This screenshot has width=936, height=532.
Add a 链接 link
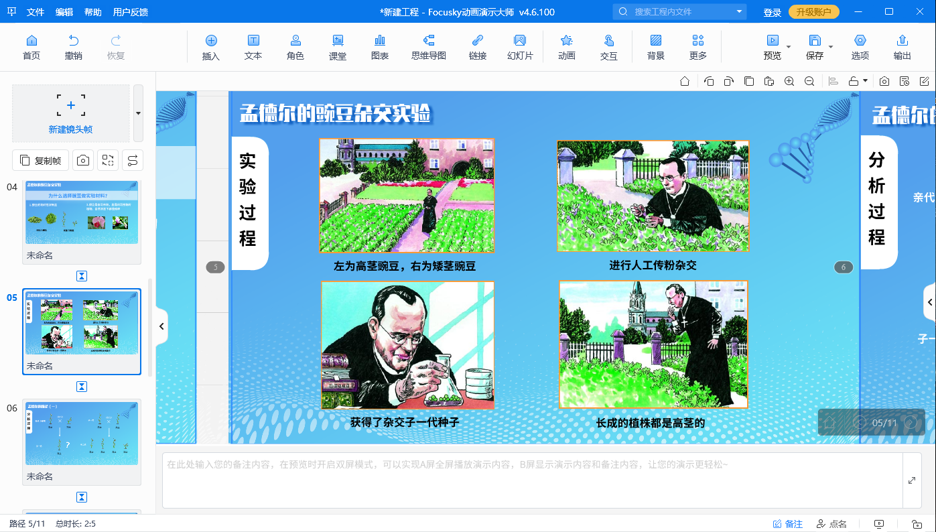[x=478, y=48]
